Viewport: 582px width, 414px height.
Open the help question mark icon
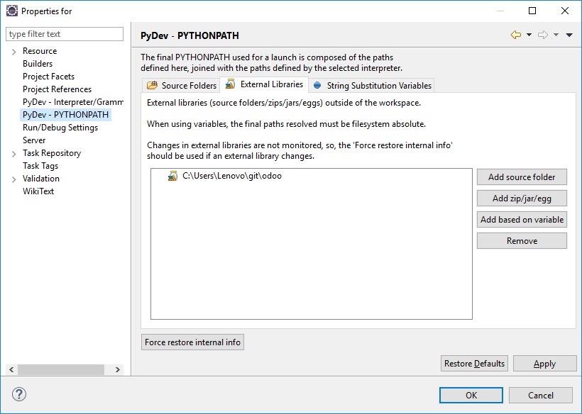tap(19, 395)
